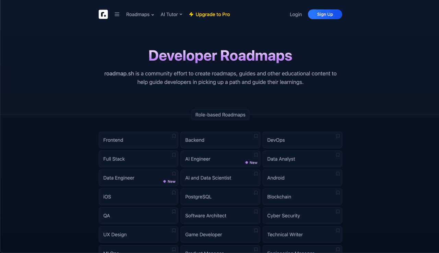This screenshot has height=253, width=439.
Task: Expand the Roadmaps dropdown menu
Action: (140, 14)
